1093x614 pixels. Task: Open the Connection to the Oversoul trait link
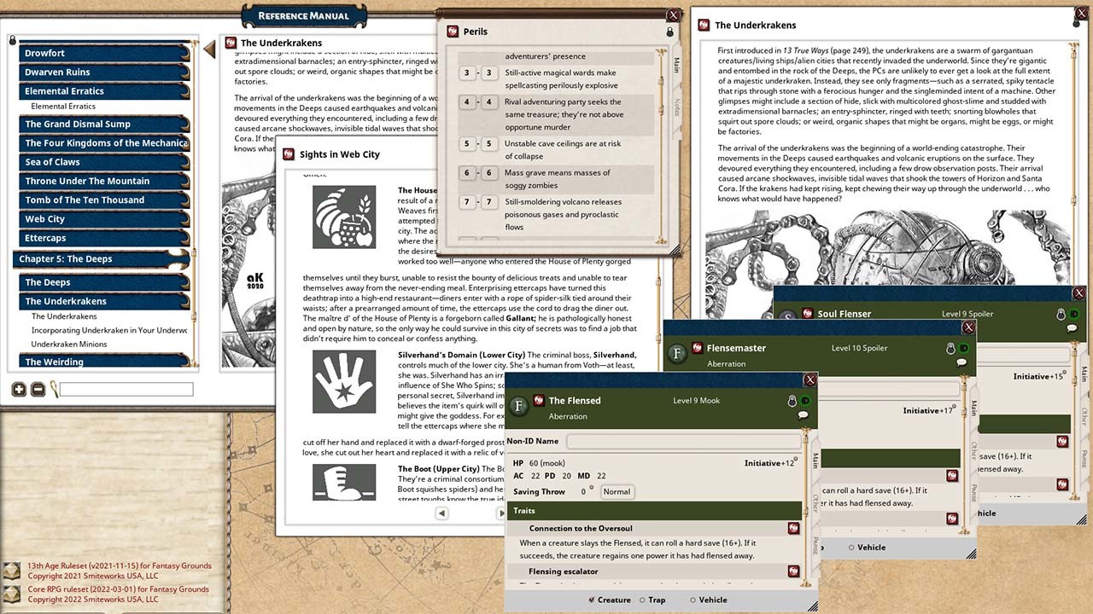click(x=793, y=528)
